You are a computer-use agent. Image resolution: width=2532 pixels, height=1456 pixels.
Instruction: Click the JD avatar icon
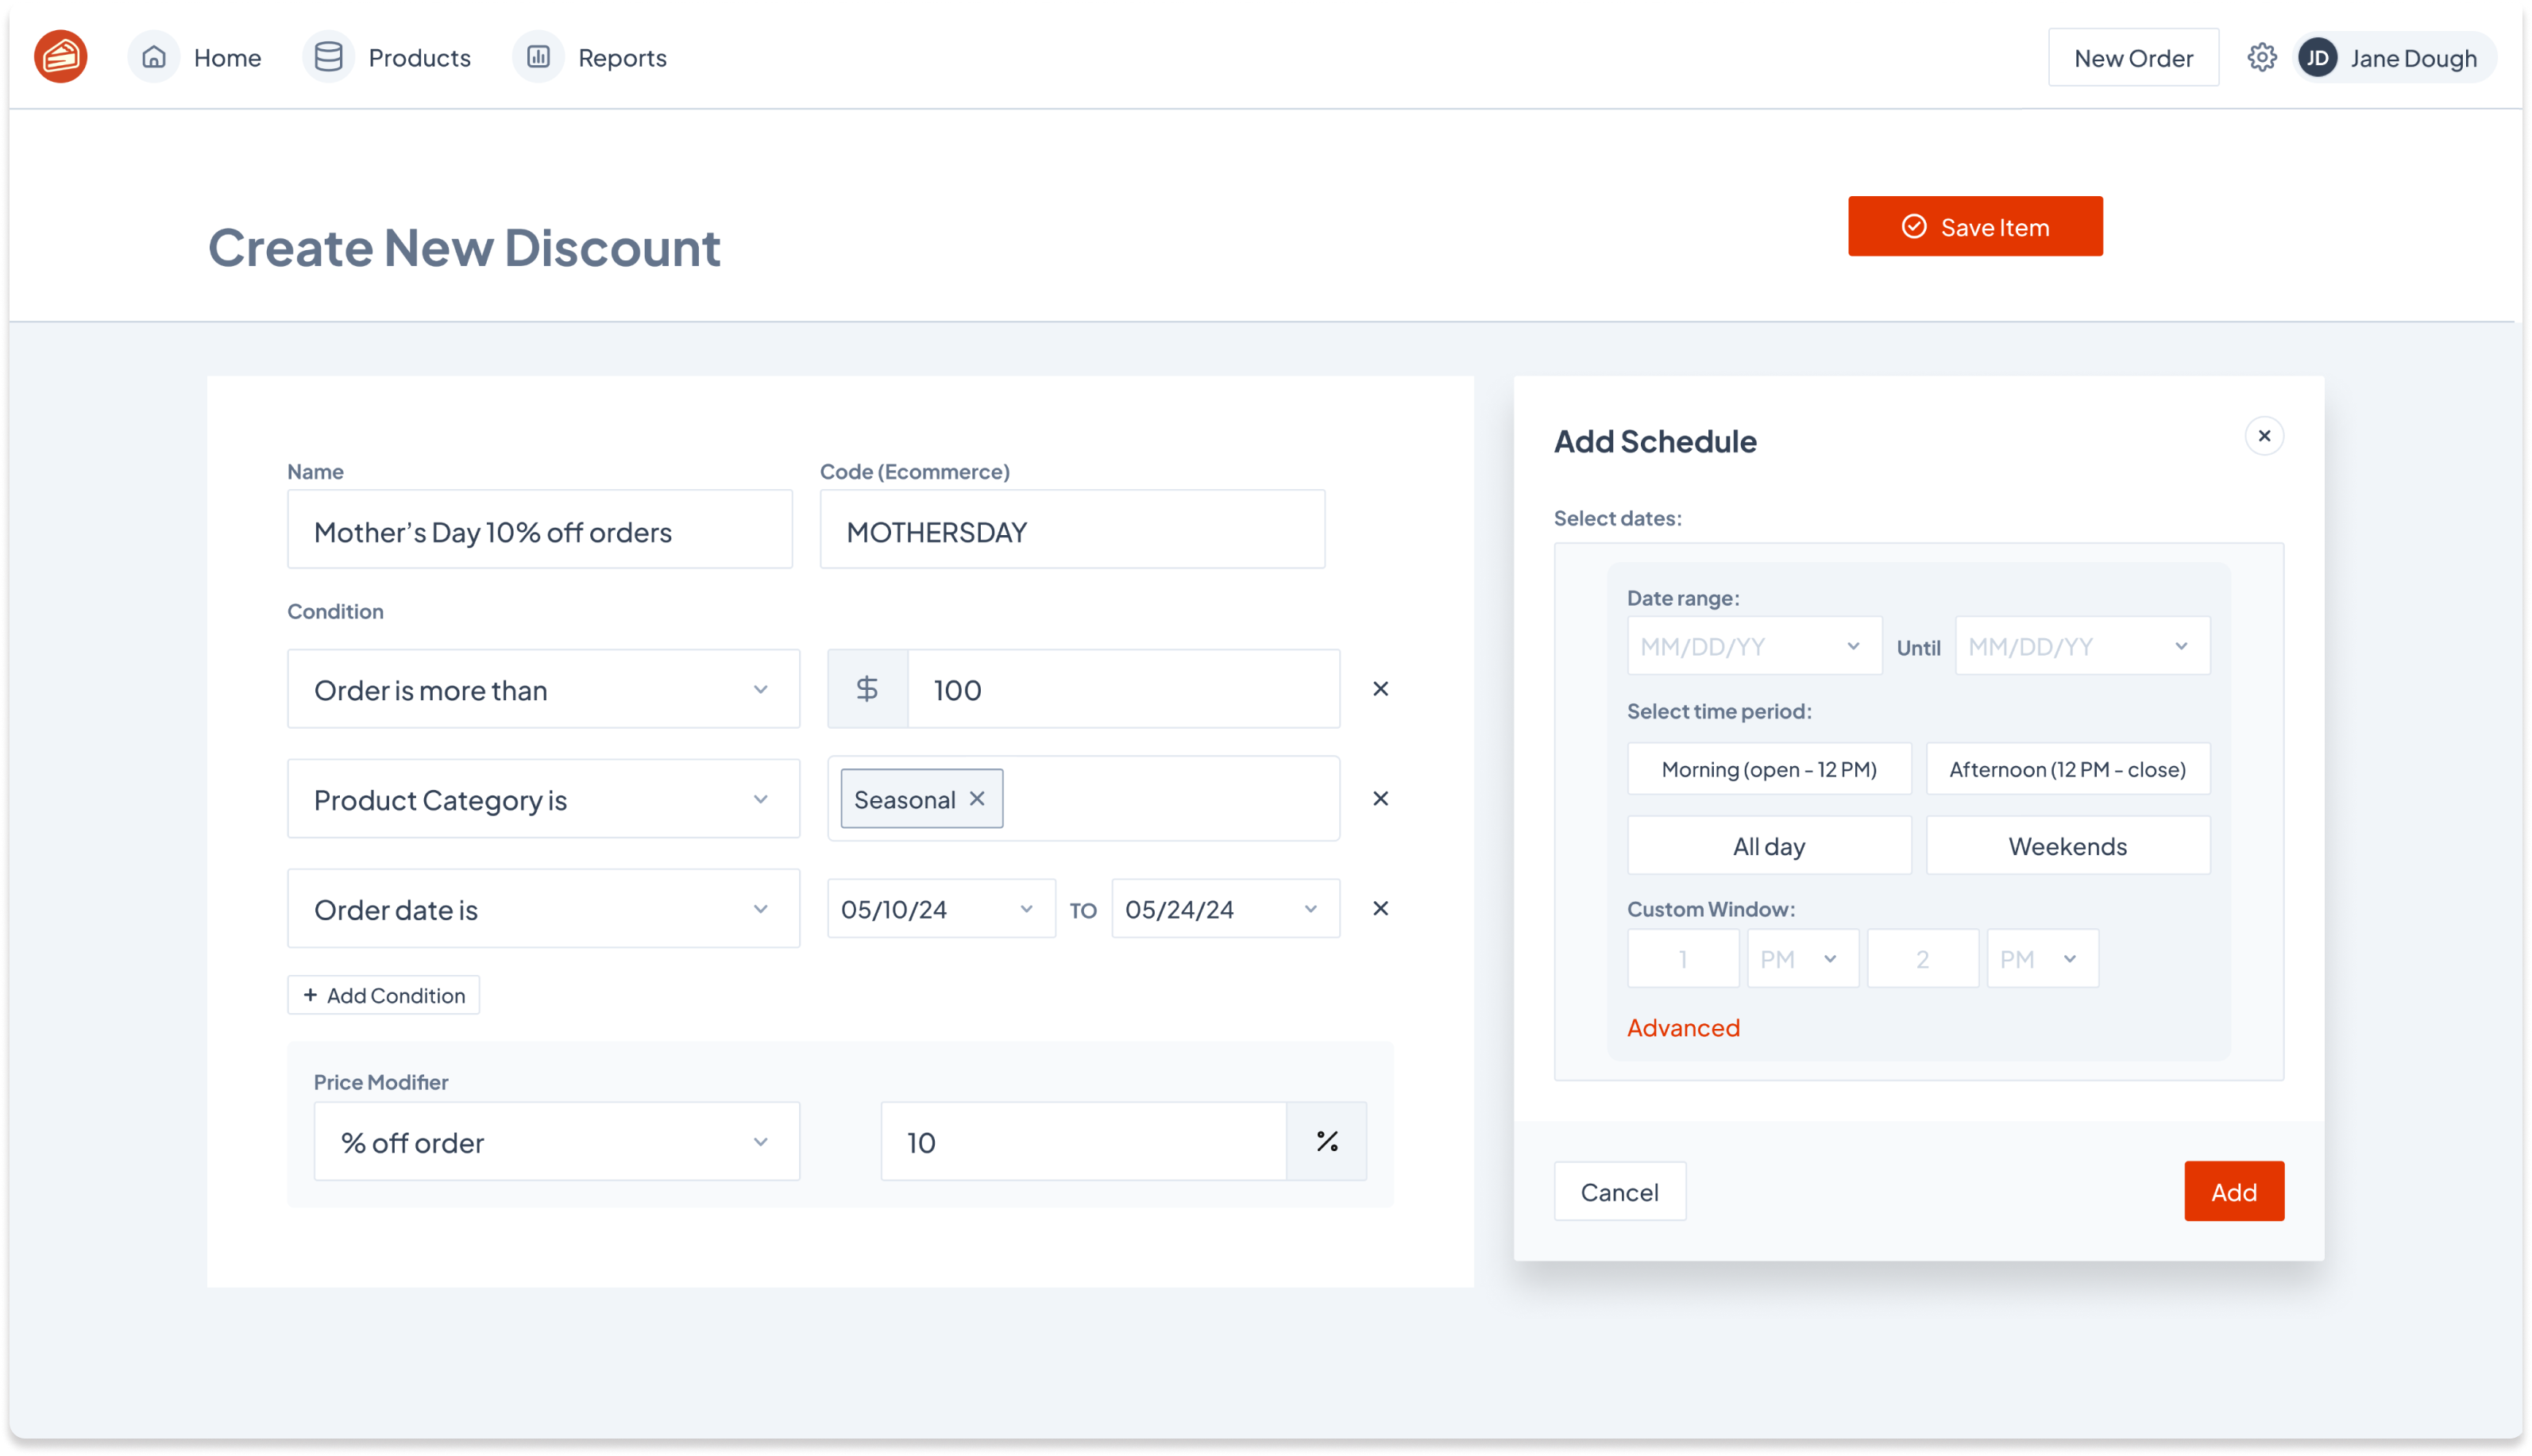coord(2319,57)
